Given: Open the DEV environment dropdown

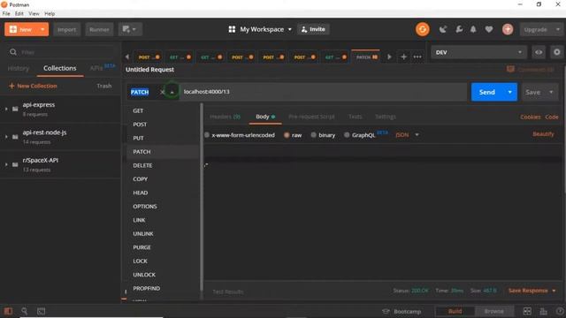Looking at the screenshot, I should tap(478, 52).
